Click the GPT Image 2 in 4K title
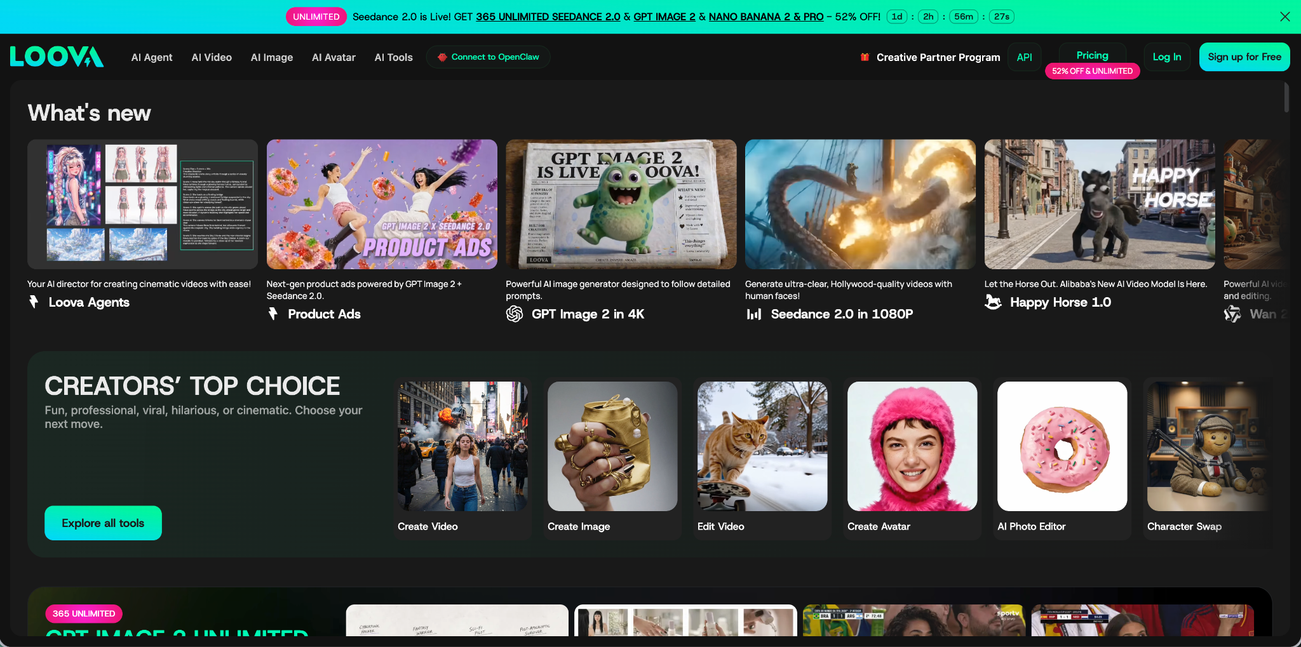The image size is (1301, 647). click(x=588, y=314)
